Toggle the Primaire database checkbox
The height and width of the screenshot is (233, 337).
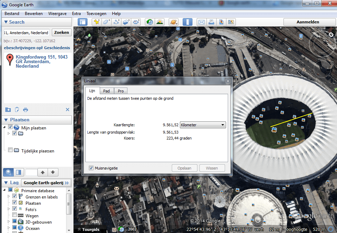click(10, 190)
